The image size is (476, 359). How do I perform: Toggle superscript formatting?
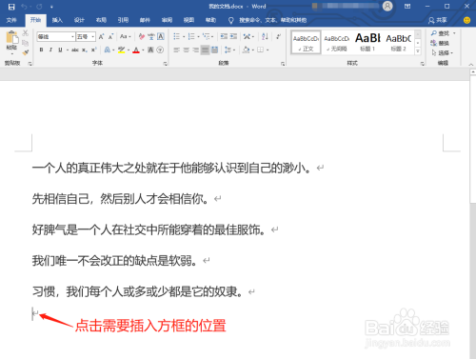[93, 50]
